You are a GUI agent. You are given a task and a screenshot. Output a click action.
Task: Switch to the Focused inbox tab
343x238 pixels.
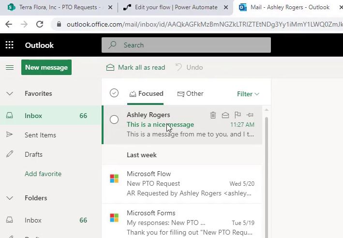(x=147, y=94)
